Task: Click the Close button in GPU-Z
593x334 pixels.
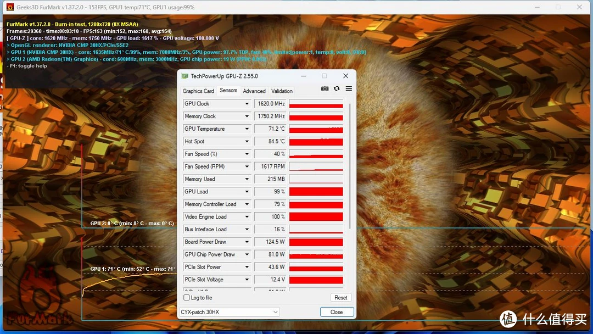Action: click(337, 312)
